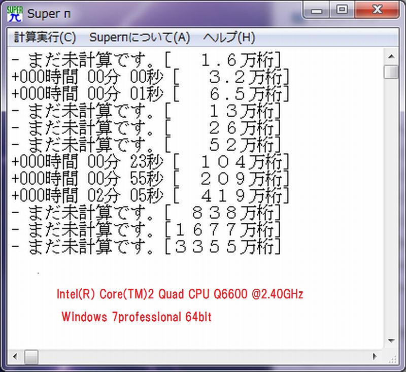The width and height of the screenshot is (406, 372).
Task: Select the 3355万桁 uncalculated row
Action: pos(146,247)
